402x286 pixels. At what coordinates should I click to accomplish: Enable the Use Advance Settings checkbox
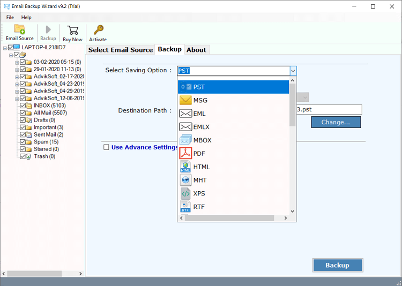[106, 147]
